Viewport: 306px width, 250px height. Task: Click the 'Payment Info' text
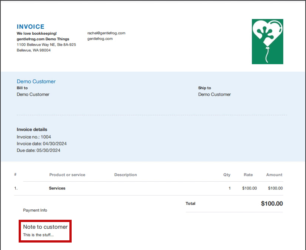(x=35, y=210)
